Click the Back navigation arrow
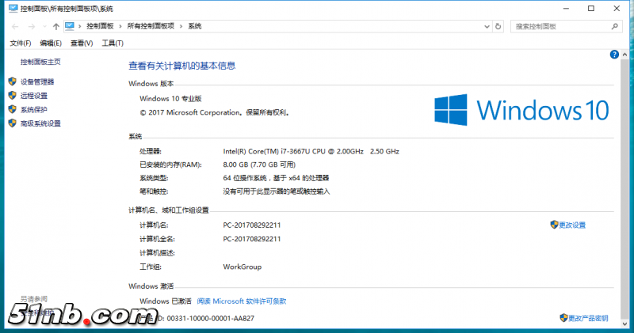634x333 pixels. tap(15, 26)
